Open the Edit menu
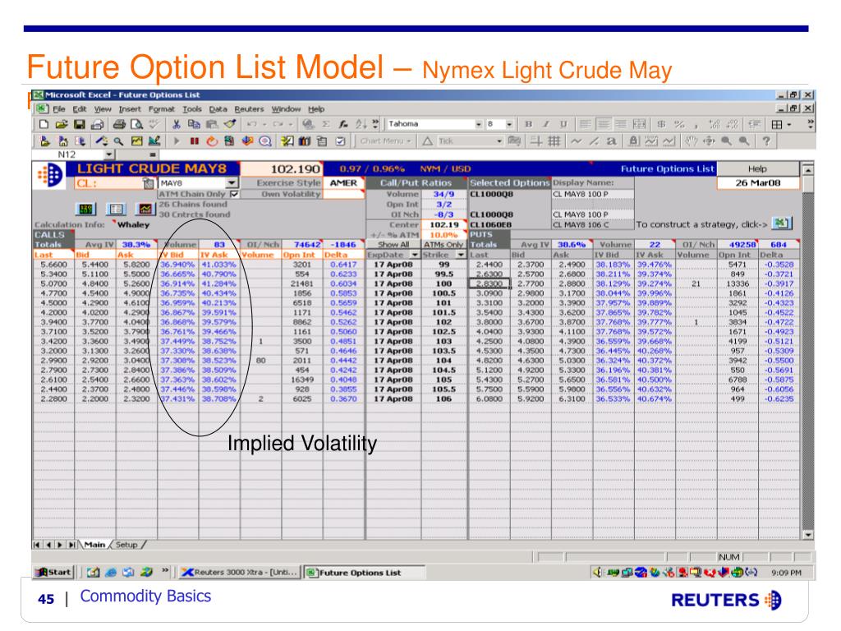The height and width of the screenshot is (631, 841). coord(80,109)
